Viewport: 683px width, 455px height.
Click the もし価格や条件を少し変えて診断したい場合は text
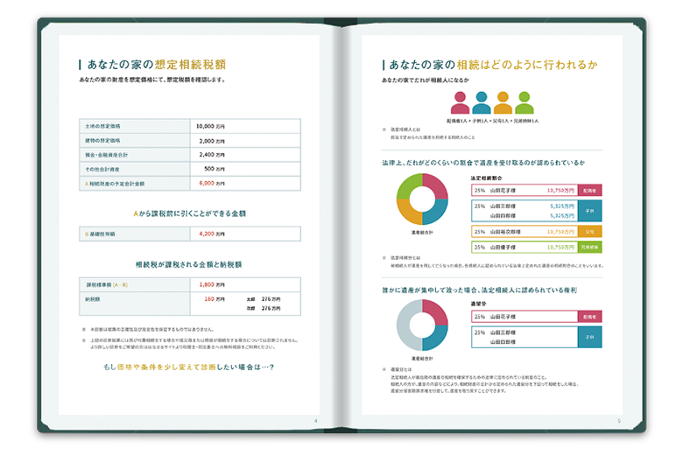point(189,367)
